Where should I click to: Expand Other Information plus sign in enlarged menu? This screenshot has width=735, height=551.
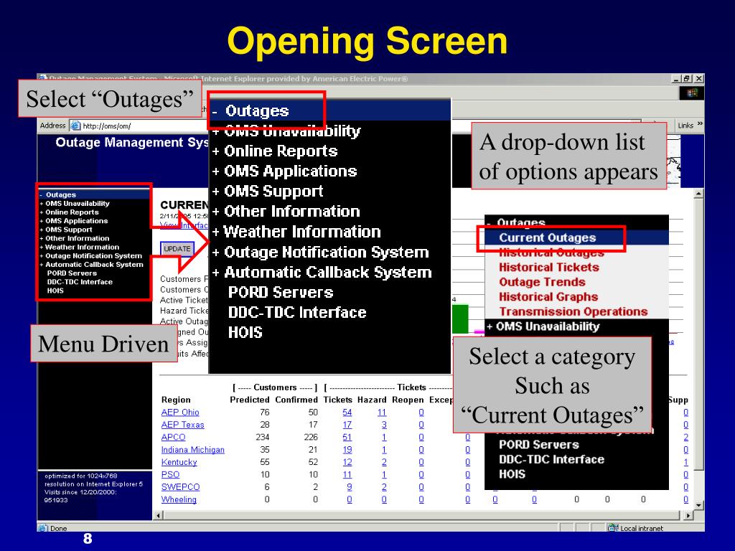pyautogui.click(x=215, y=212)
